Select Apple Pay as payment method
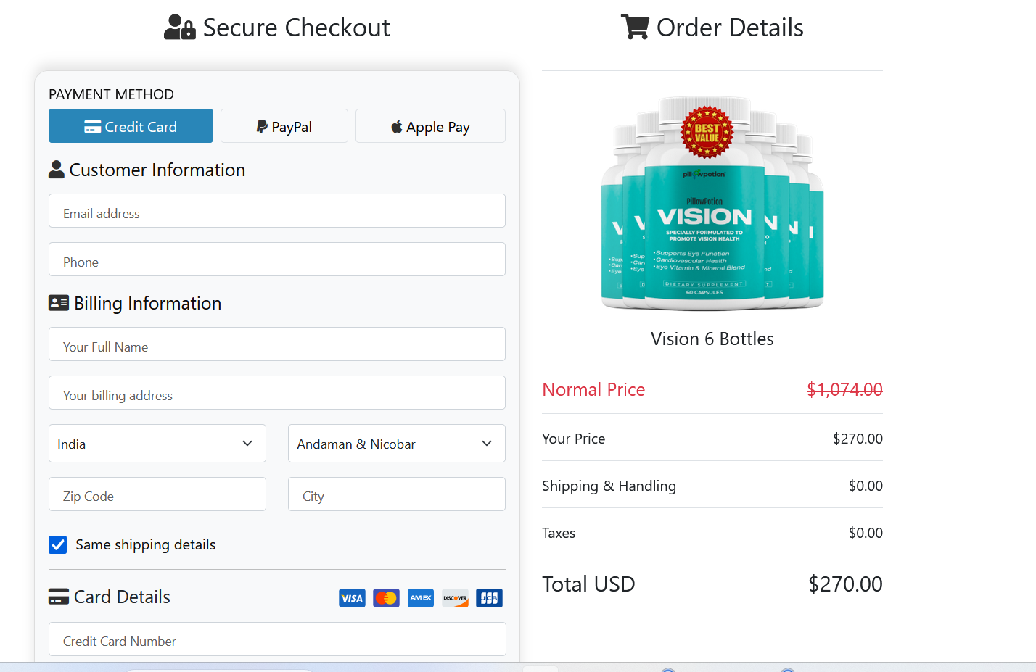This screenshot has width=1036, height=672. (430, 125)
